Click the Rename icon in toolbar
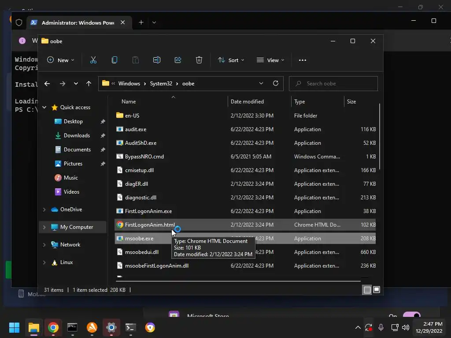Image resolution: width=451 pixels, height=338 pixels. tap(157, 60)
